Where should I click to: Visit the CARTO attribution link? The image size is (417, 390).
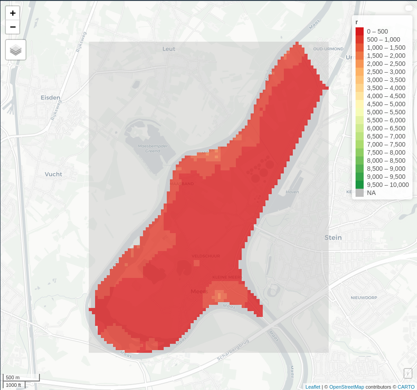(405, 387)
